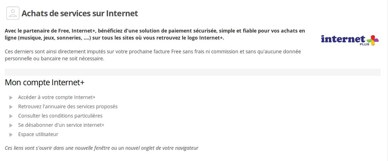Click the user profile icon beside the page title

(x=13, y=13)
